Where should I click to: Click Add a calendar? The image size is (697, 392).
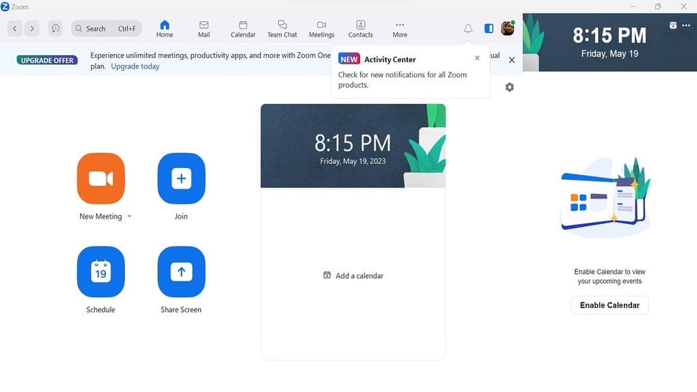tap(353, 275)
